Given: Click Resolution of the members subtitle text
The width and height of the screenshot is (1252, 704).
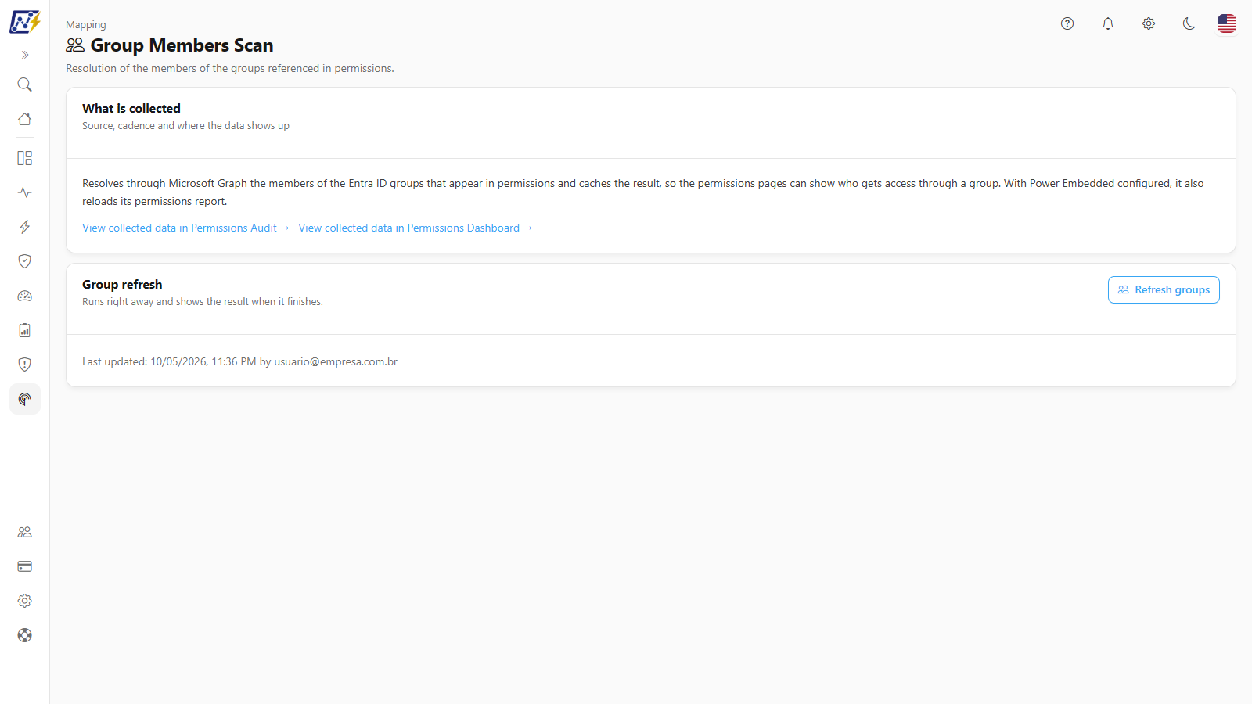Looking at the screenshot, I should click(x=230, y=69).
